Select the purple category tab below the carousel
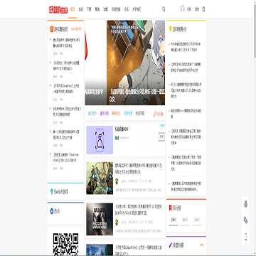This screenshot has width=256, height=256. coord(105,113)
